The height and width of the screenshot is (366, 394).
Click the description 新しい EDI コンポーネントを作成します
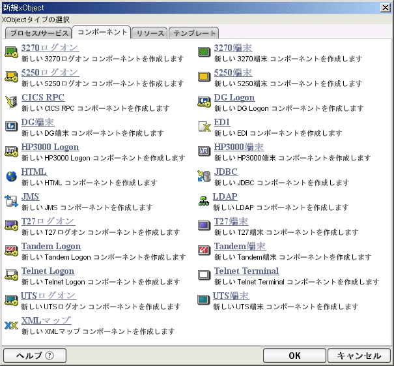(x=278, y=133)
